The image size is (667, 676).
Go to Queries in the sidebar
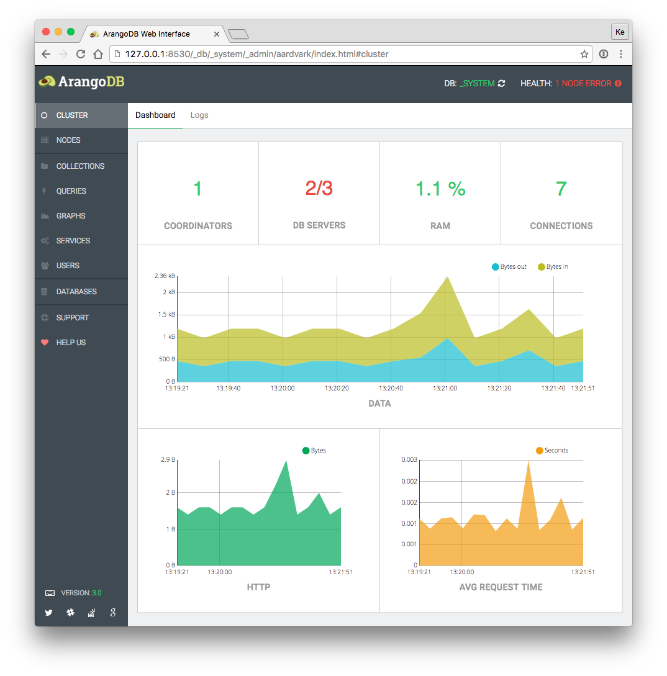point(71,191)
